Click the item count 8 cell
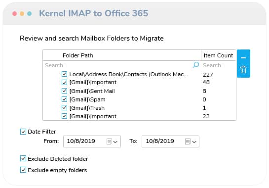This screenshot has width=269, height=188. pyautogui.click(x=204, y=91)
